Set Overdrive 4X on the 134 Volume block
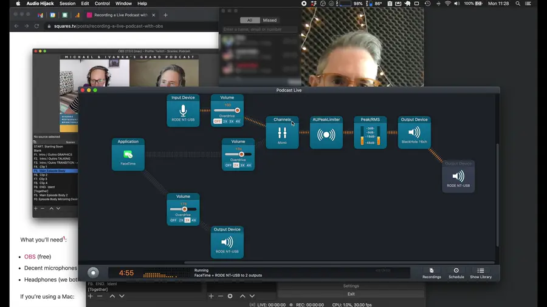 point(249,165)
